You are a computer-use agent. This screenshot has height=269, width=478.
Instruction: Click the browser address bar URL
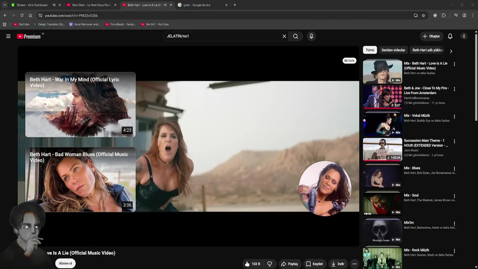point(71,16)
